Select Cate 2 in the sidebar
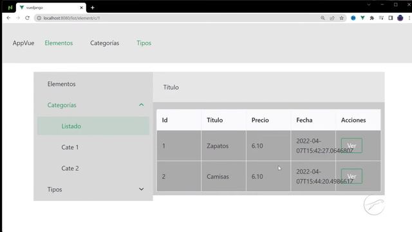This screenshot has width=412, height=232. [x=93, y=168]
